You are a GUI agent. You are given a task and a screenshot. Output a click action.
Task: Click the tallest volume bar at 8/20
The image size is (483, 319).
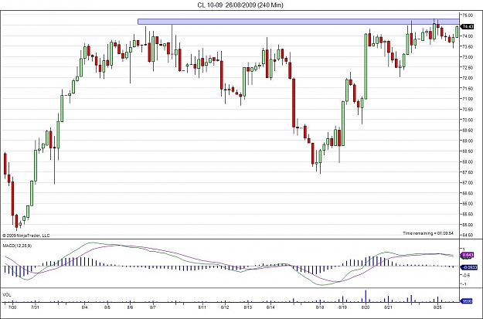[366, 296]
